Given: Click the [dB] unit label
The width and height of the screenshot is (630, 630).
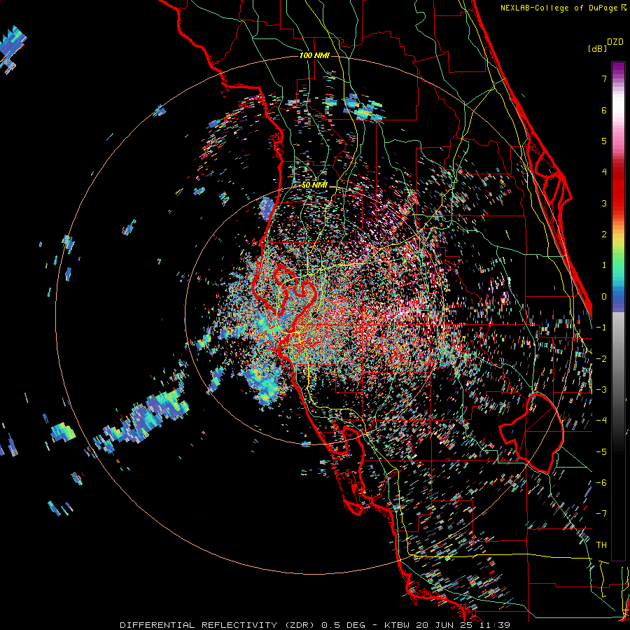Looking at the screenshot, I should pyautogui.click(x=598, y=48).
